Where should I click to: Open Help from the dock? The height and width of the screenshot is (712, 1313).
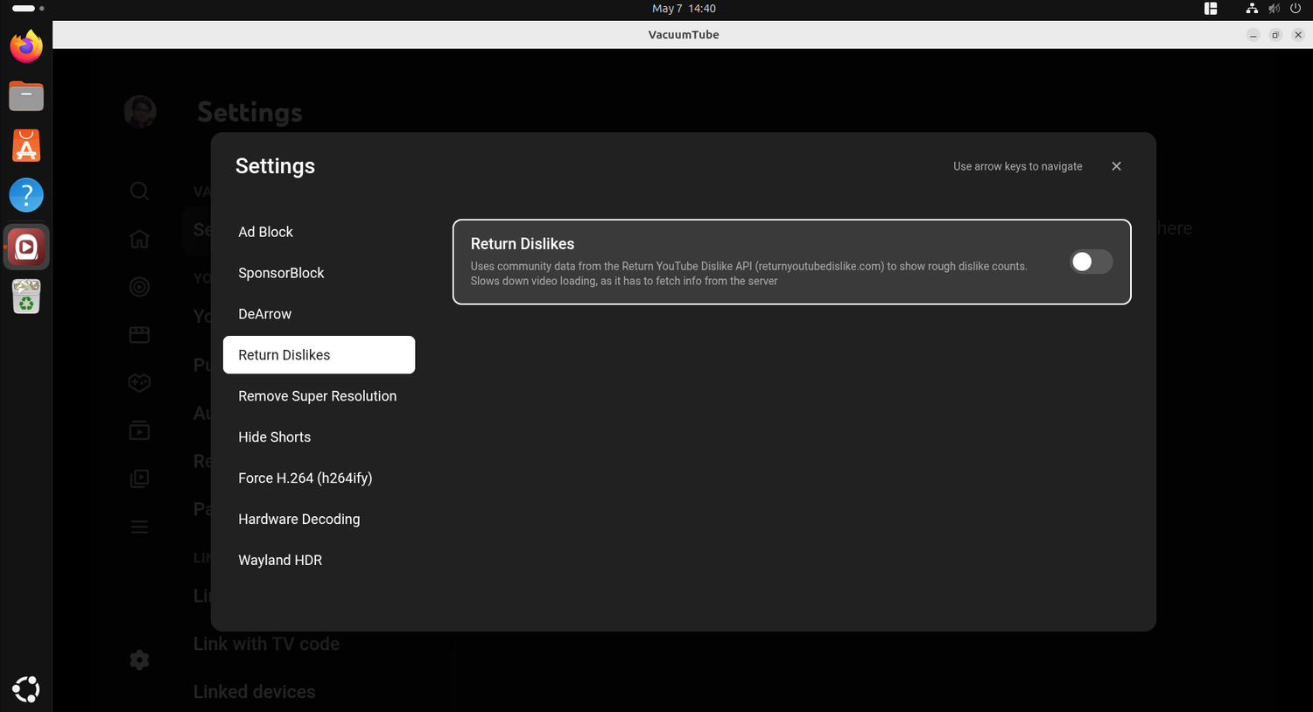(x=26, y=195)
